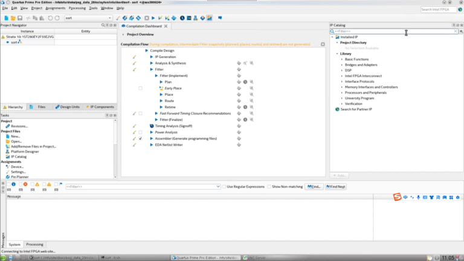The height and width of the screenshot is (261, 464).
Task: Expand the DSP library node
Action: click(342, 71)
